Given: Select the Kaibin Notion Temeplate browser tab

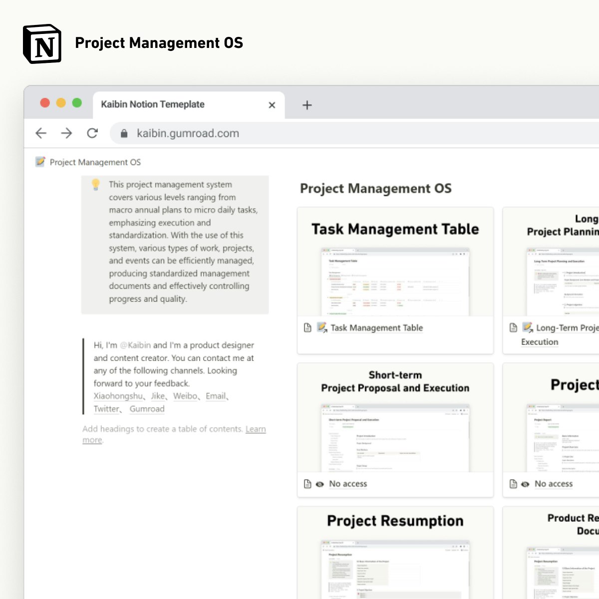Looking at the screenshot, I should pyautogui.click(x=153, y=104).
